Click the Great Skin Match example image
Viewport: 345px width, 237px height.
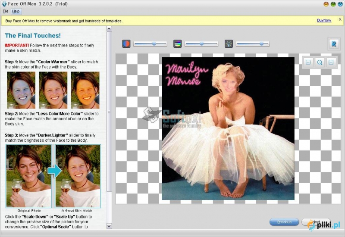click(x=78, y=176)
